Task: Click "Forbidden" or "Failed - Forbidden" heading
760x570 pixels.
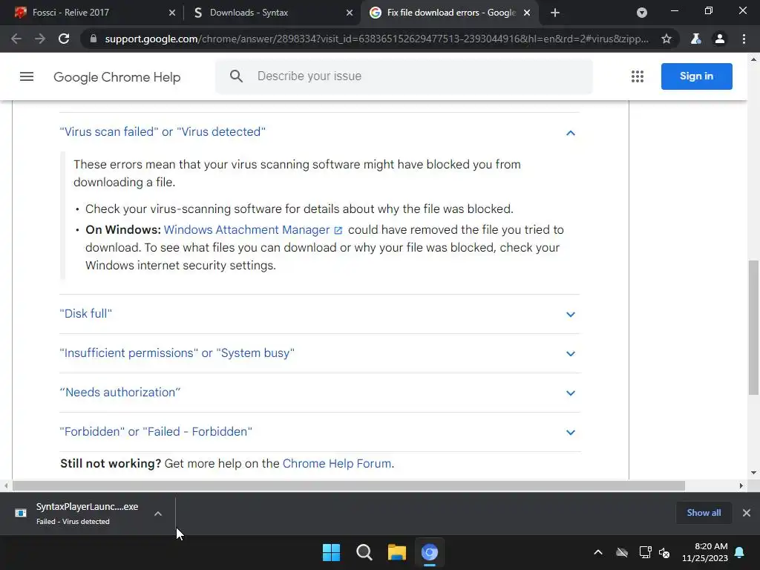Action: tap(156, 431)
